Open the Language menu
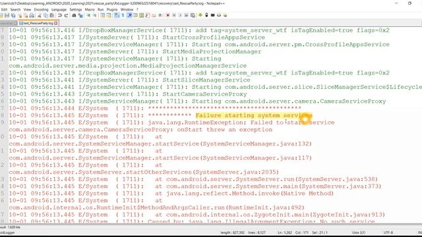422x237 pixels. 59,9
